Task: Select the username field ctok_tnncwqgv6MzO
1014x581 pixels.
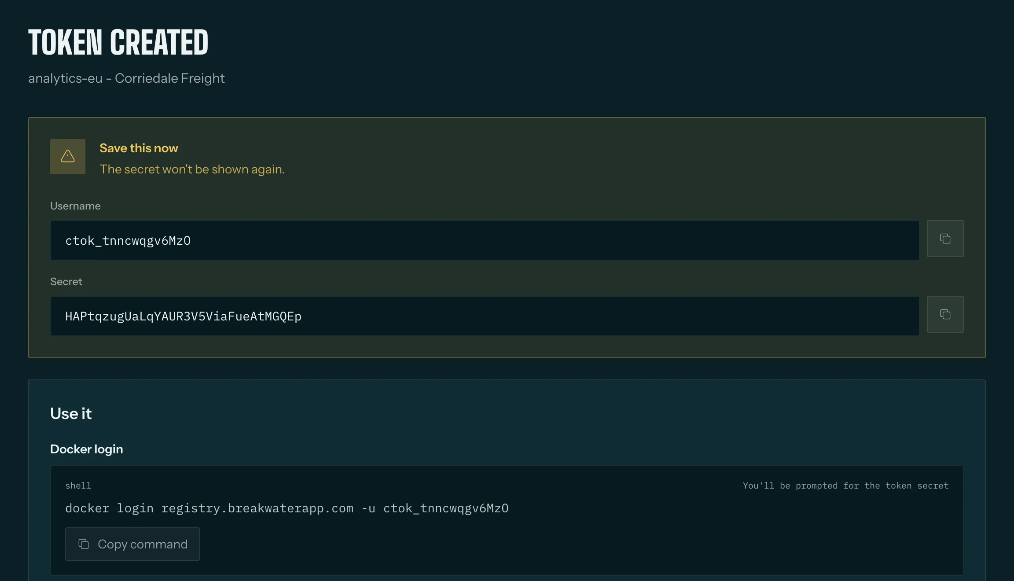Action: [485, 240]
